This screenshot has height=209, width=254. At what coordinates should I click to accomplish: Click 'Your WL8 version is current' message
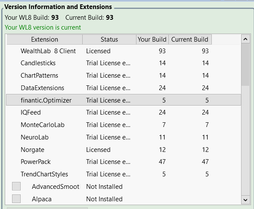click(43, 27)
